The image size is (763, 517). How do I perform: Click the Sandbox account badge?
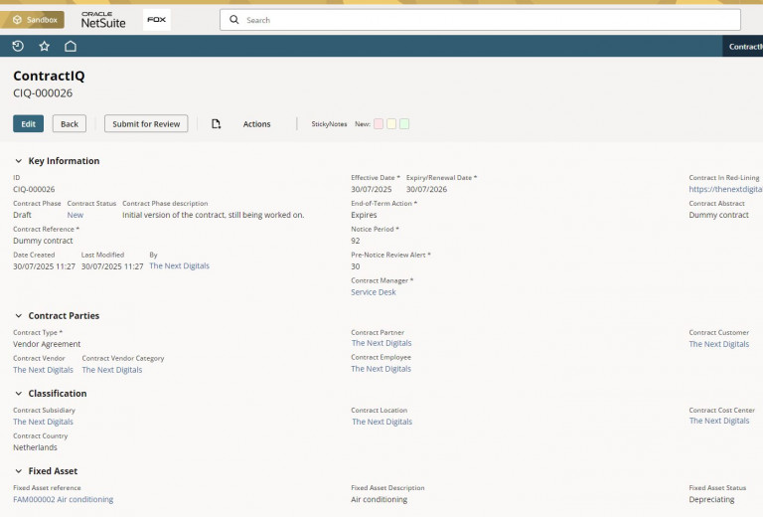click(32, 20)
